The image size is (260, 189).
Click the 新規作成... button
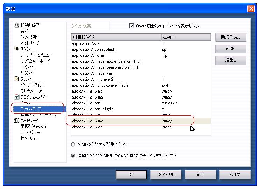click(231, 37)
